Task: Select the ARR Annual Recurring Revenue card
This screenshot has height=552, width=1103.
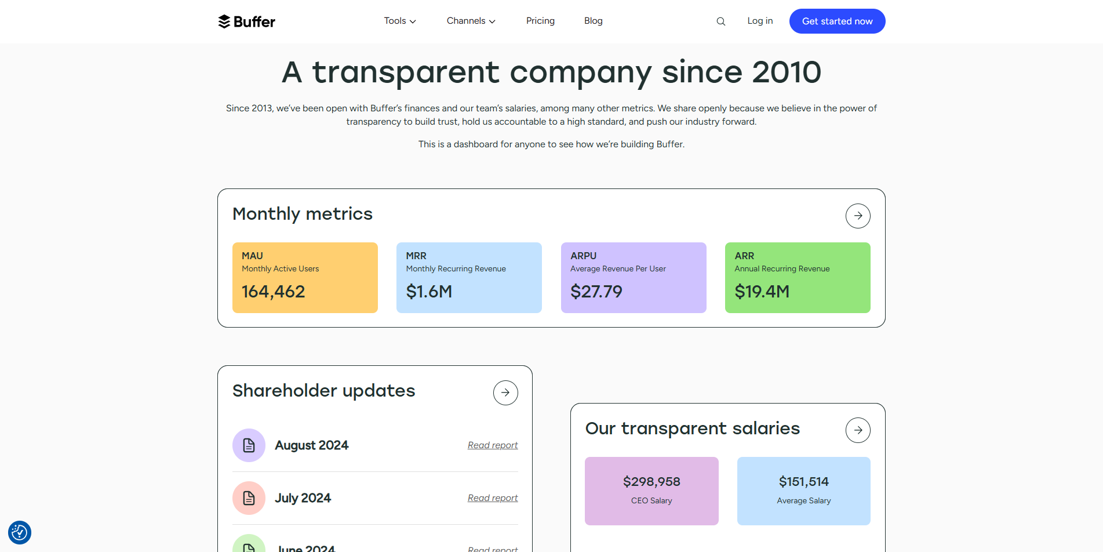Action: [798, 278]
